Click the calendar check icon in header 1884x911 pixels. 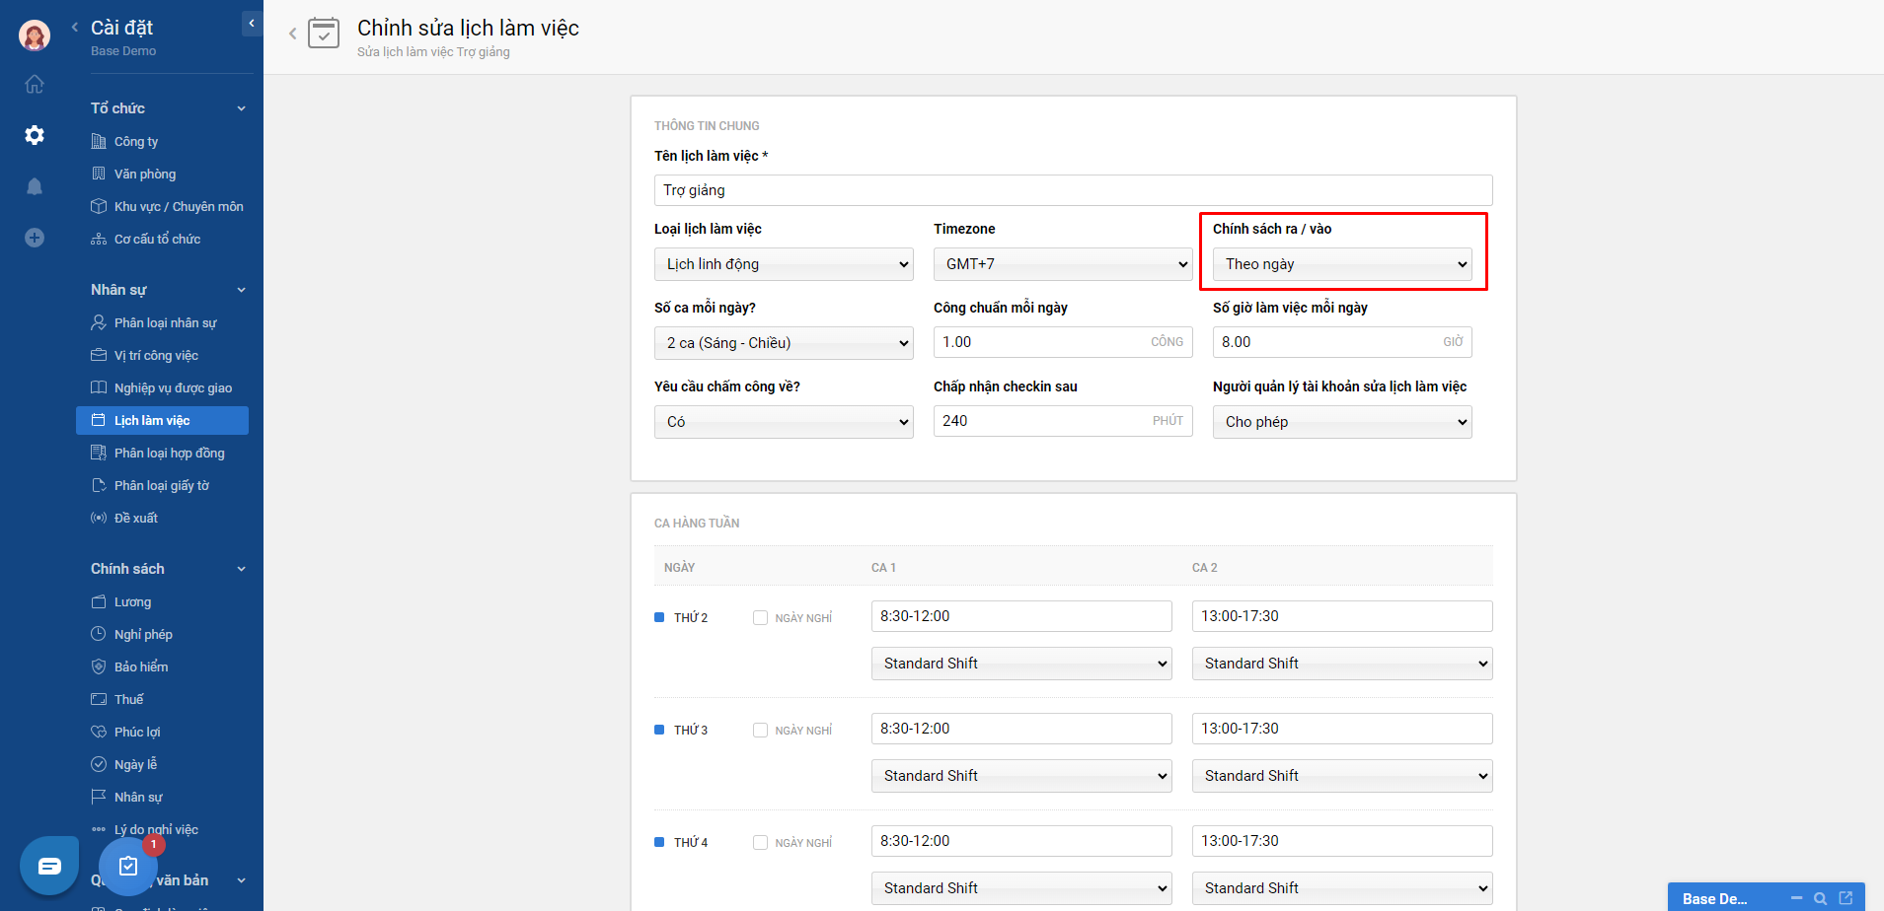pyautogui.click(x=324, y=34)
